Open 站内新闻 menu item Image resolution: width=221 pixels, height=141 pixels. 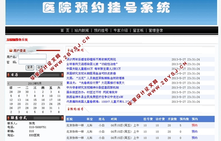[81, 30]
